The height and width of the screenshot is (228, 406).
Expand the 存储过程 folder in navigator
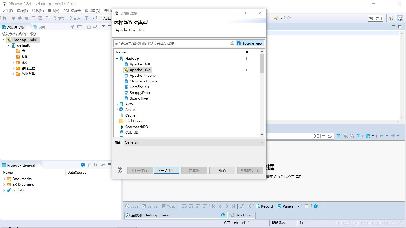tap(13, 68)
